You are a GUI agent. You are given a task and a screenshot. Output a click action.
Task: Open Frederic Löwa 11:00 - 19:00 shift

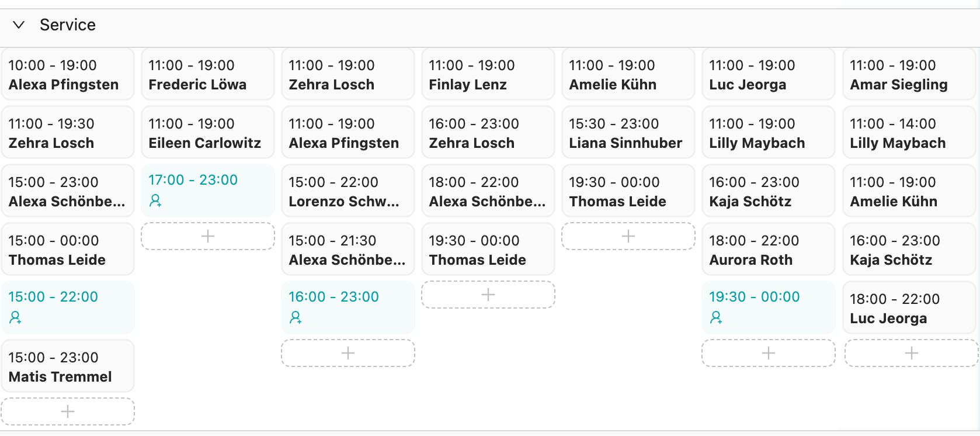click(x=208, y=74)
